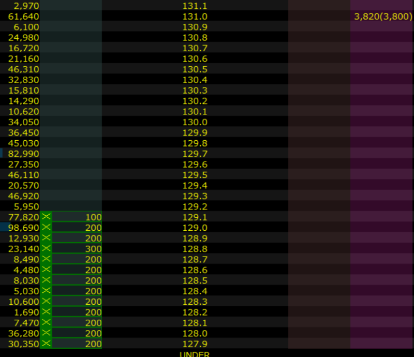This screenshot has width=414, height=357.
Task: Remove the buy order at price 128.9
Action: (47, 238)
